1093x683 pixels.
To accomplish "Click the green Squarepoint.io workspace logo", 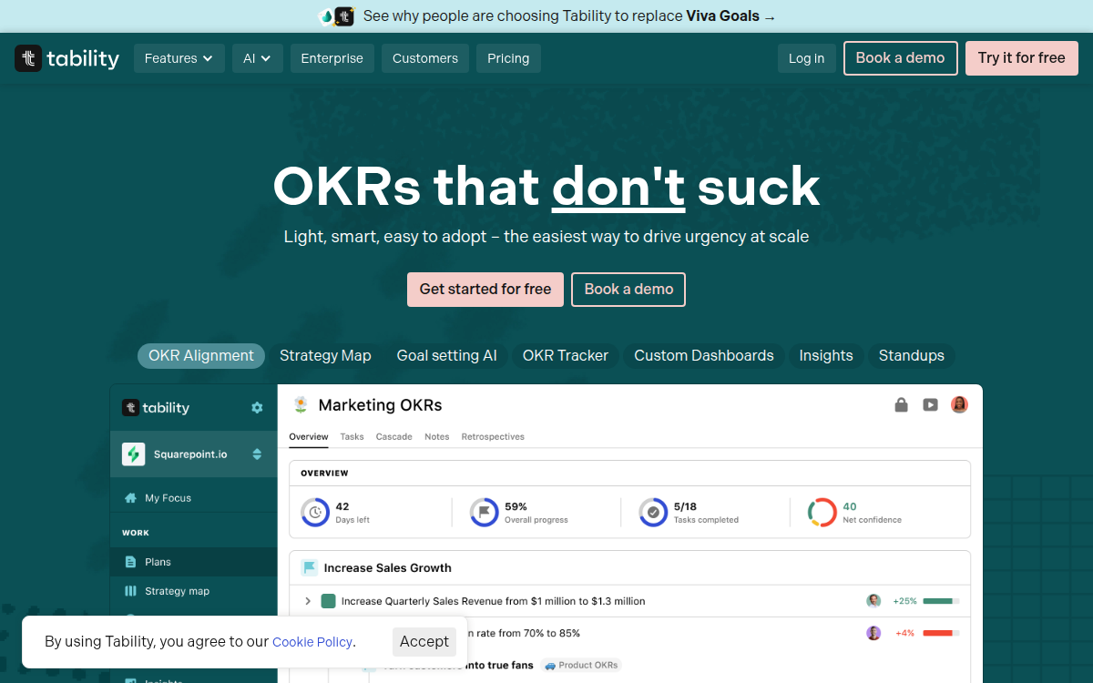I will pos(134,454).
